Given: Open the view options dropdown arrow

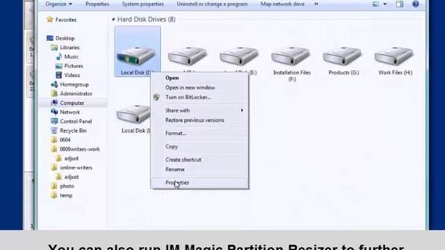Looking at the screenshot, I should click(385, 4).
